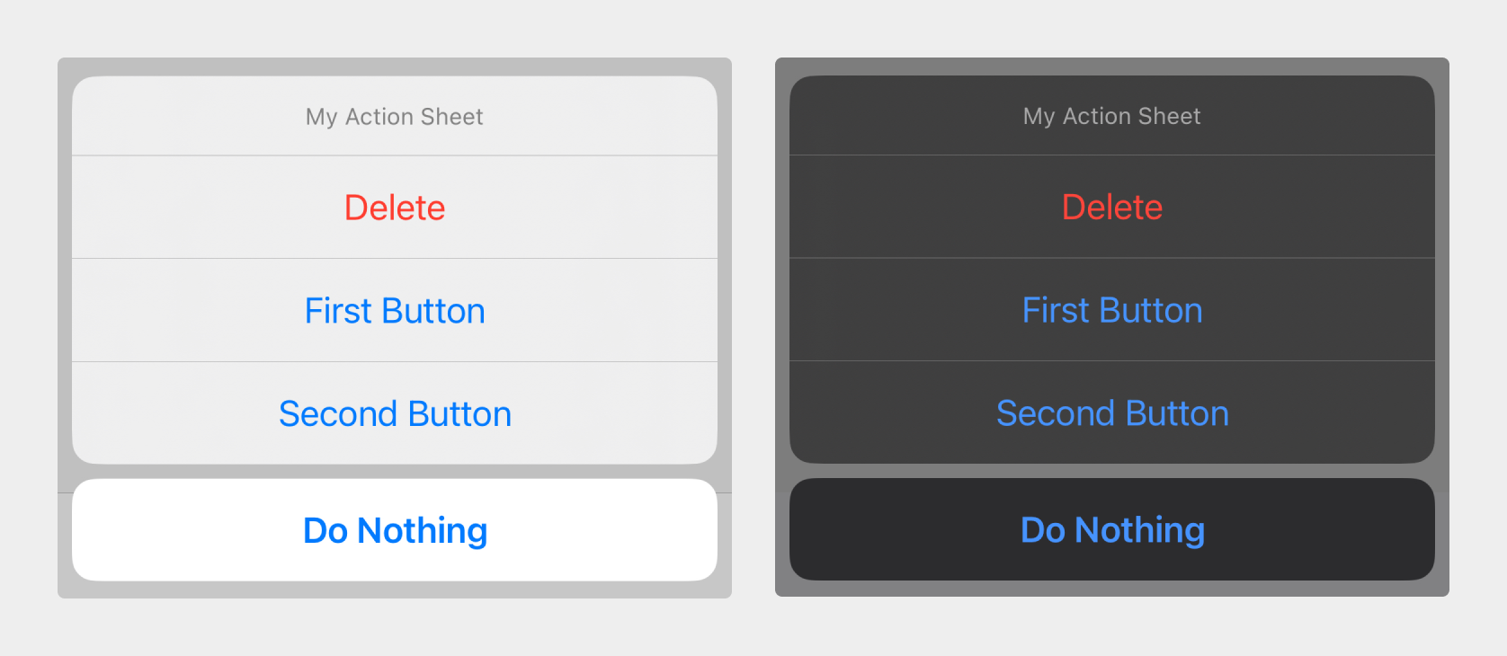1507x656 pixels.
Task: Click separator between light First and Second Button
Action: point(395,362)
